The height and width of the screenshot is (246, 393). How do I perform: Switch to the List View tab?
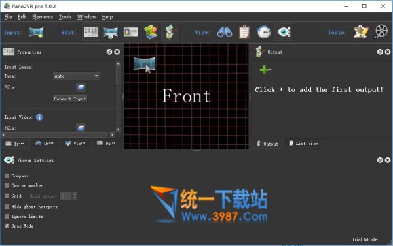(x=303, y=144)
